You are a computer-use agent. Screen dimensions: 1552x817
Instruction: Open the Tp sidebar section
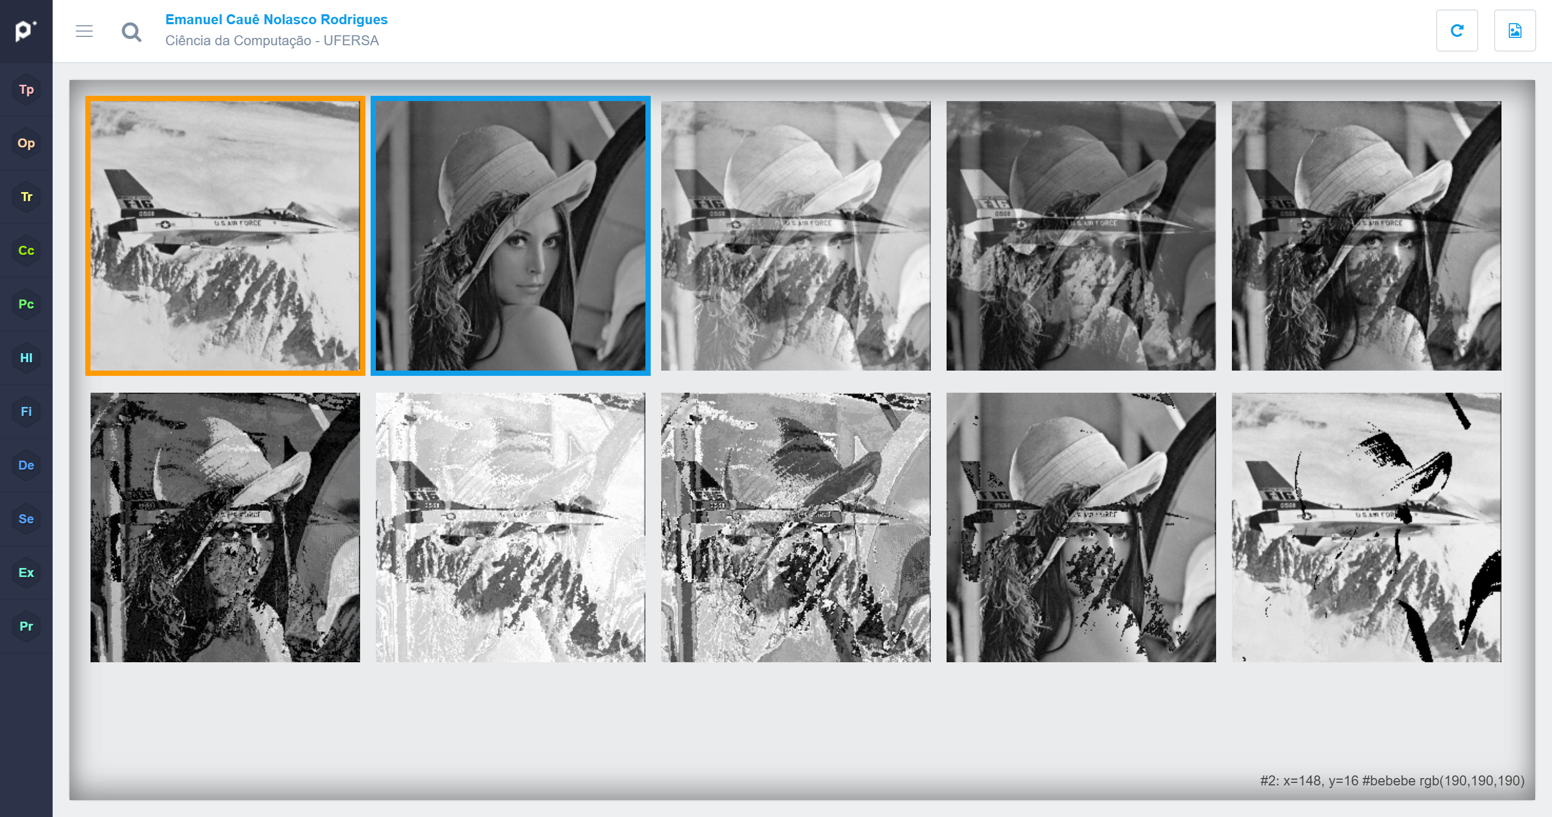pyautogui.click(x=26, y=89)
